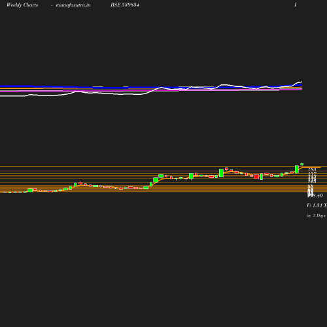Click the tall green candle just before the latest candle
This screenshot has height=327, width=327.
pyautogui.click(x=297, y=169)
